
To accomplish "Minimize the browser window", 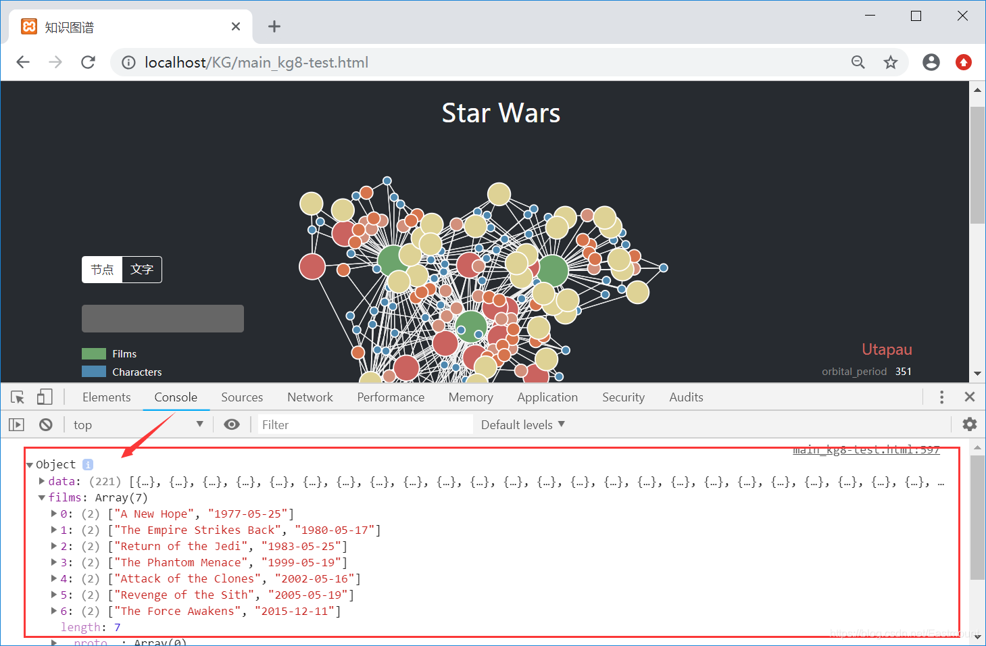I will 870,16.
